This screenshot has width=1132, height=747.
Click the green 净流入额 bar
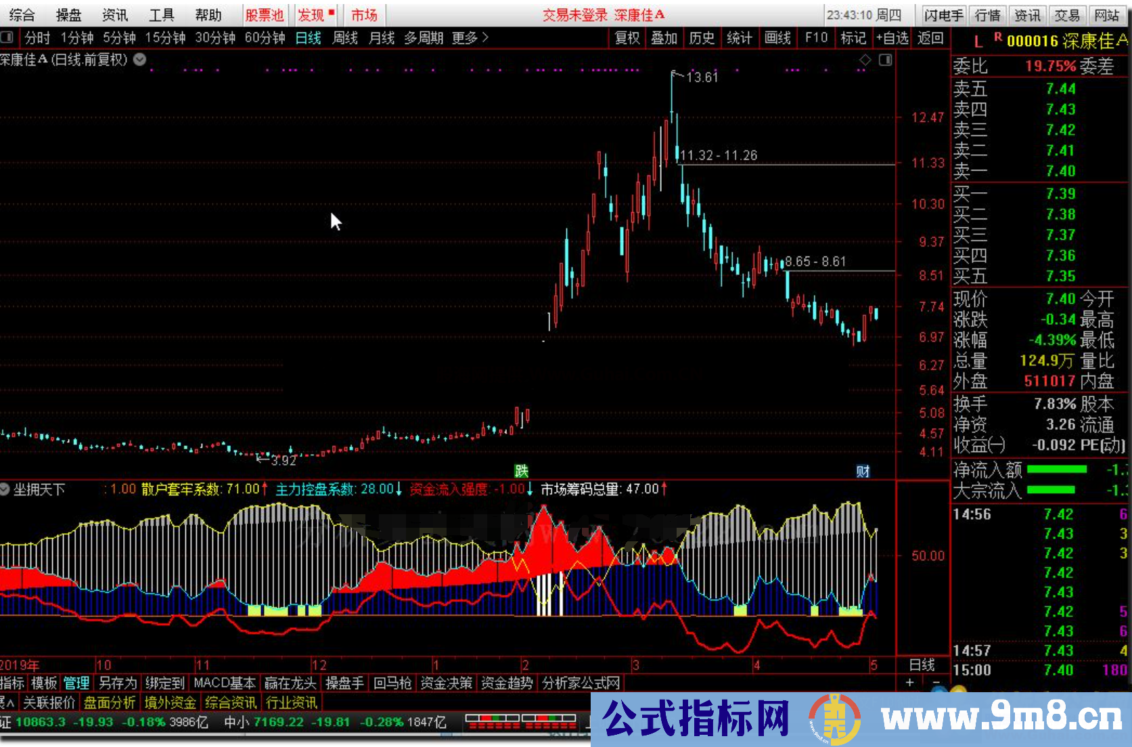(x=1056, y=470)
